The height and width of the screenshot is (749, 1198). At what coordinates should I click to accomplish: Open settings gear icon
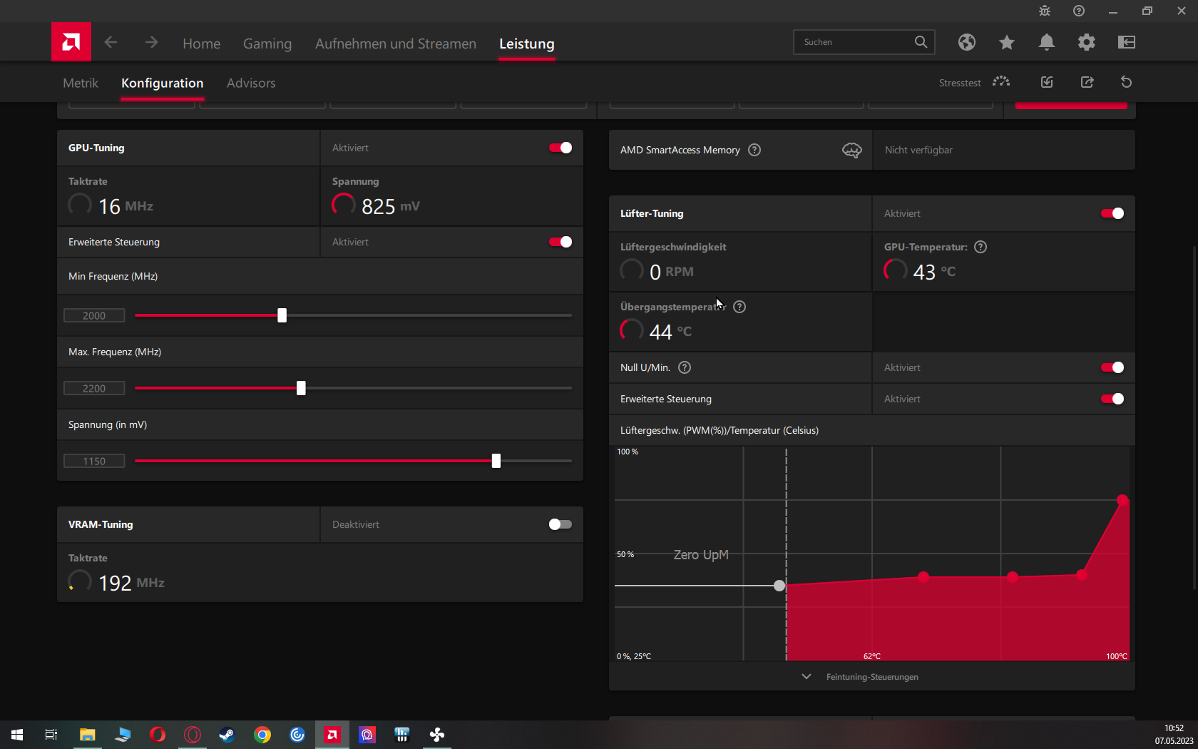(1086, 42)
